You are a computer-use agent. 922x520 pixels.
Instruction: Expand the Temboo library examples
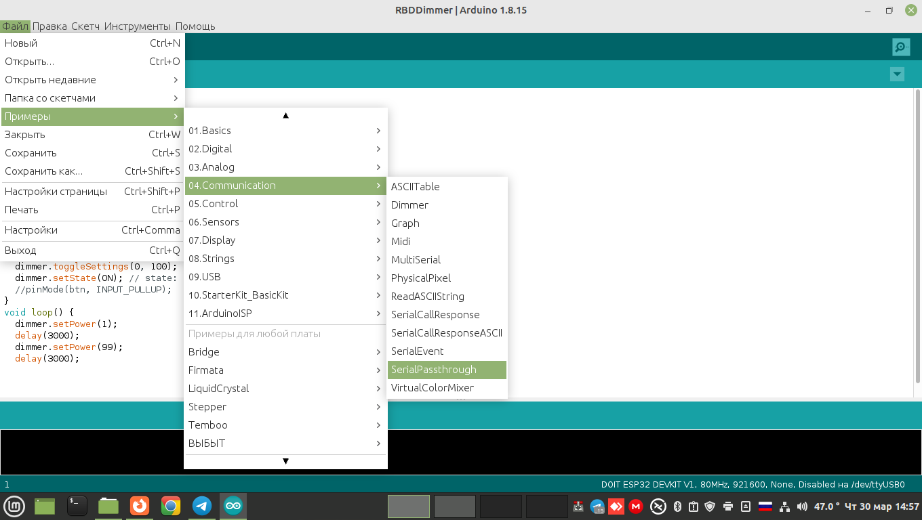tap(285, 425)
